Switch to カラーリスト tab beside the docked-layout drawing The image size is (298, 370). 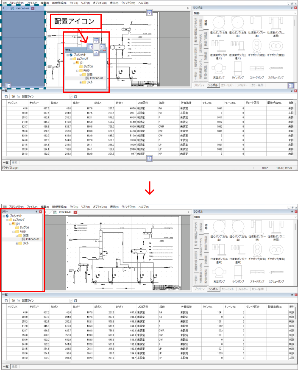227,289
